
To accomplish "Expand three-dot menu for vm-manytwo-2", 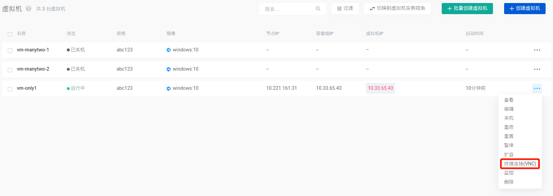I will 537,69.
